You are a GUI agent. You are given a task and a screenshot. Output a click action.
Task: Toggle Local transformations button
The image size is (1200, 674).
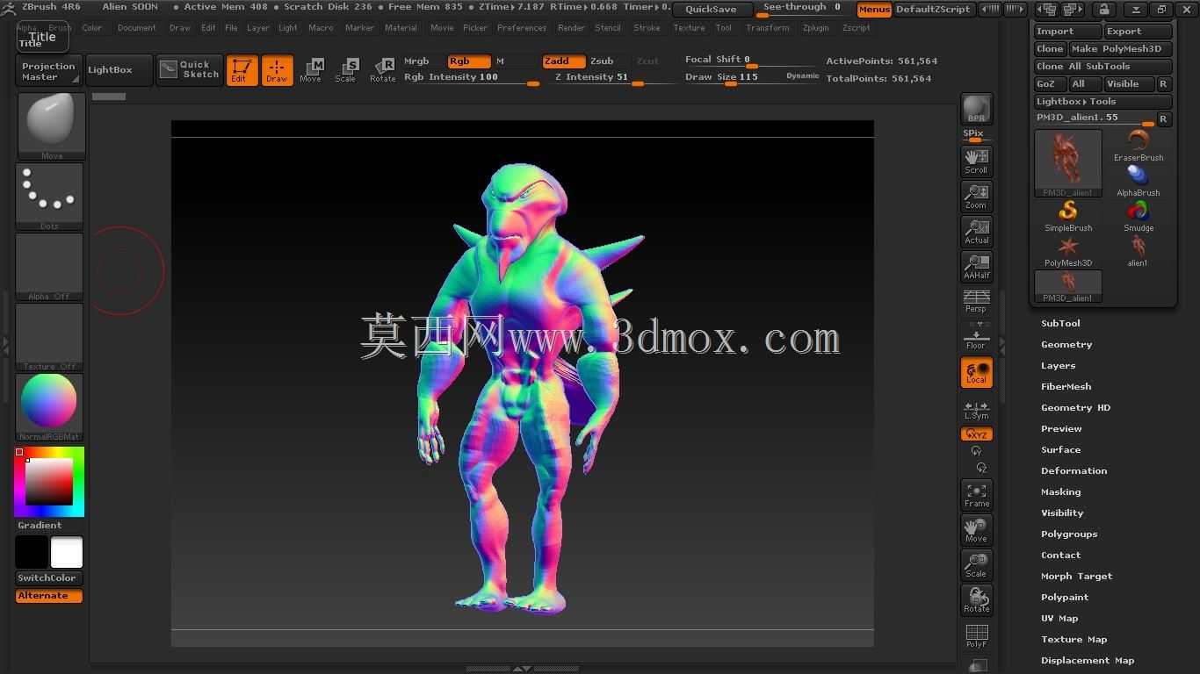[x=976, y=372]
